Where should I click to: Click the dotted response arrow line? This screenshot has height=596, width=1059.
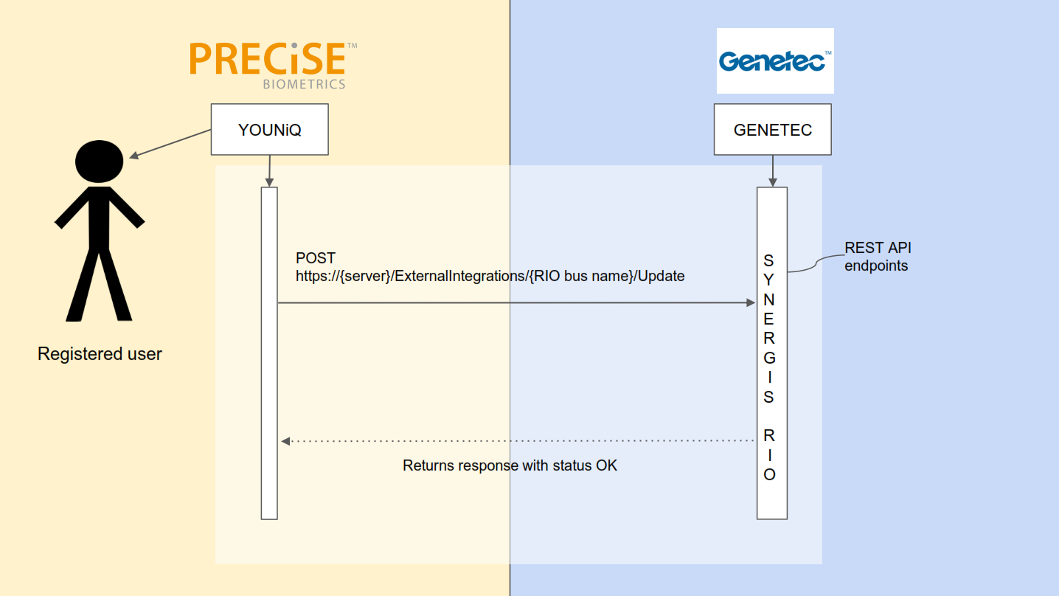click(x=517, y=441)
